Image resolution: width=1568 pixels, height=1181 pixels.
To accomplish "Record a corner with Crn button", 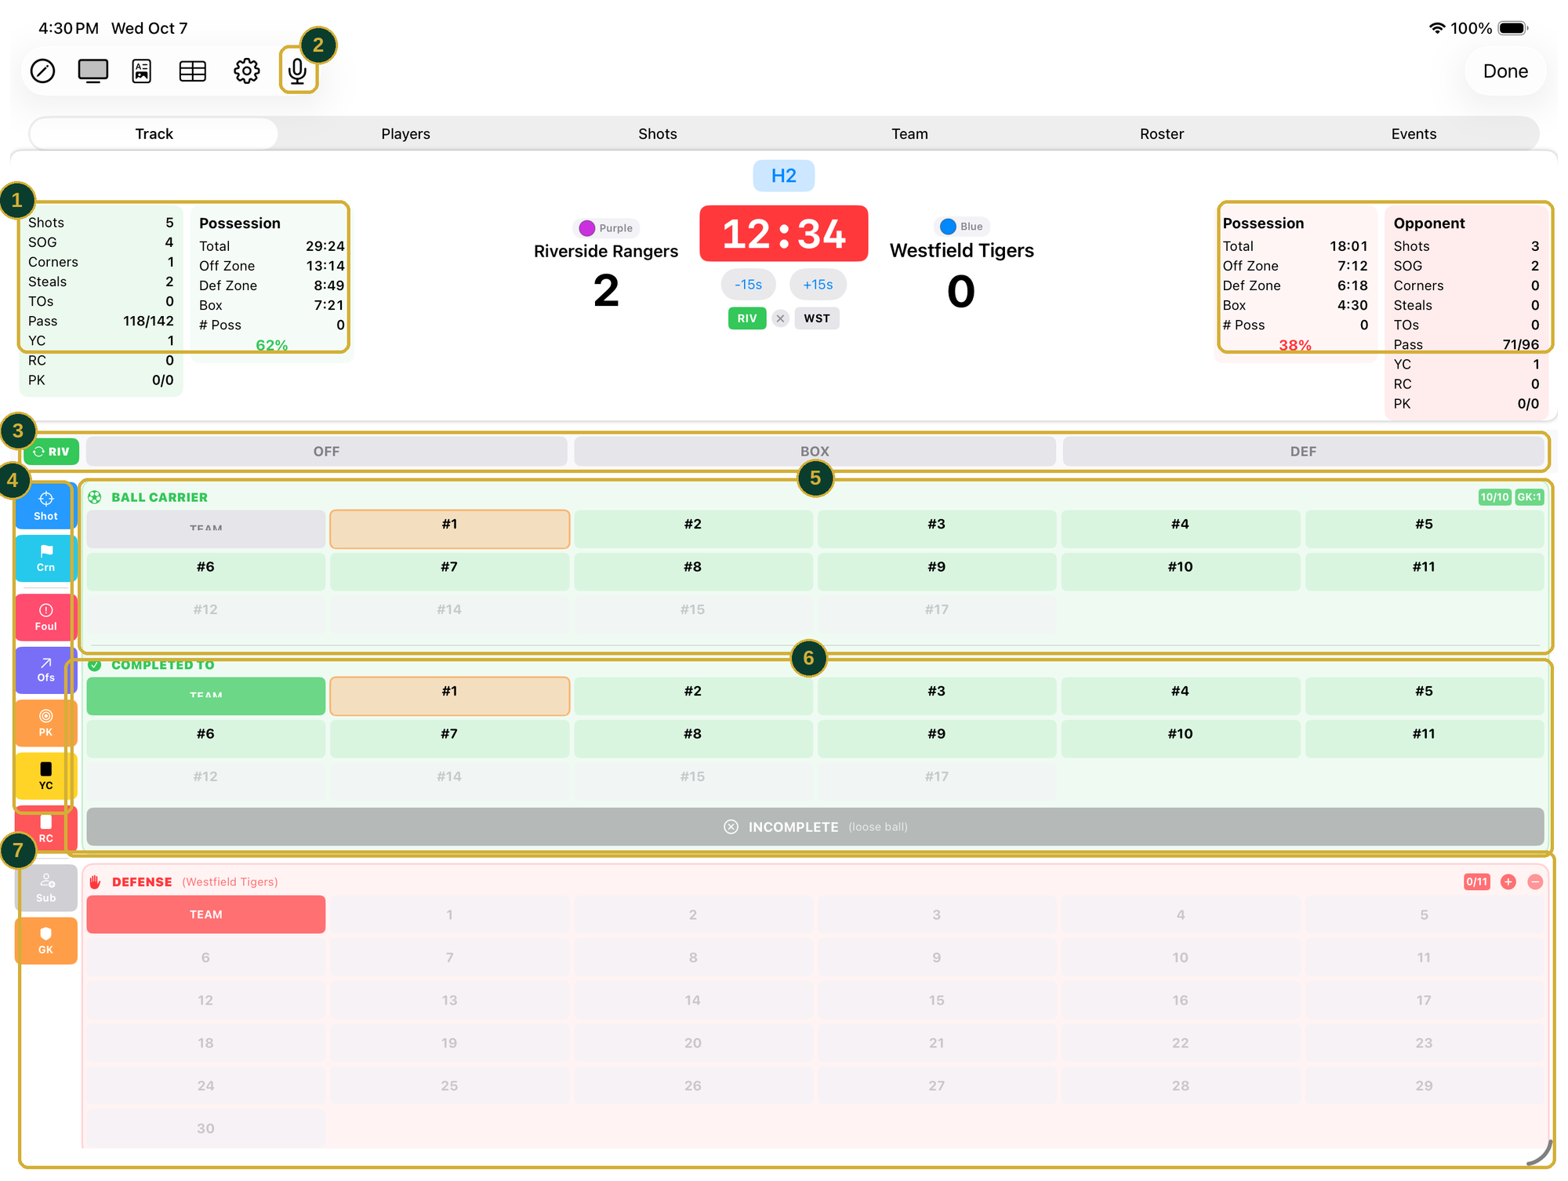I will [x=45, y=558].
